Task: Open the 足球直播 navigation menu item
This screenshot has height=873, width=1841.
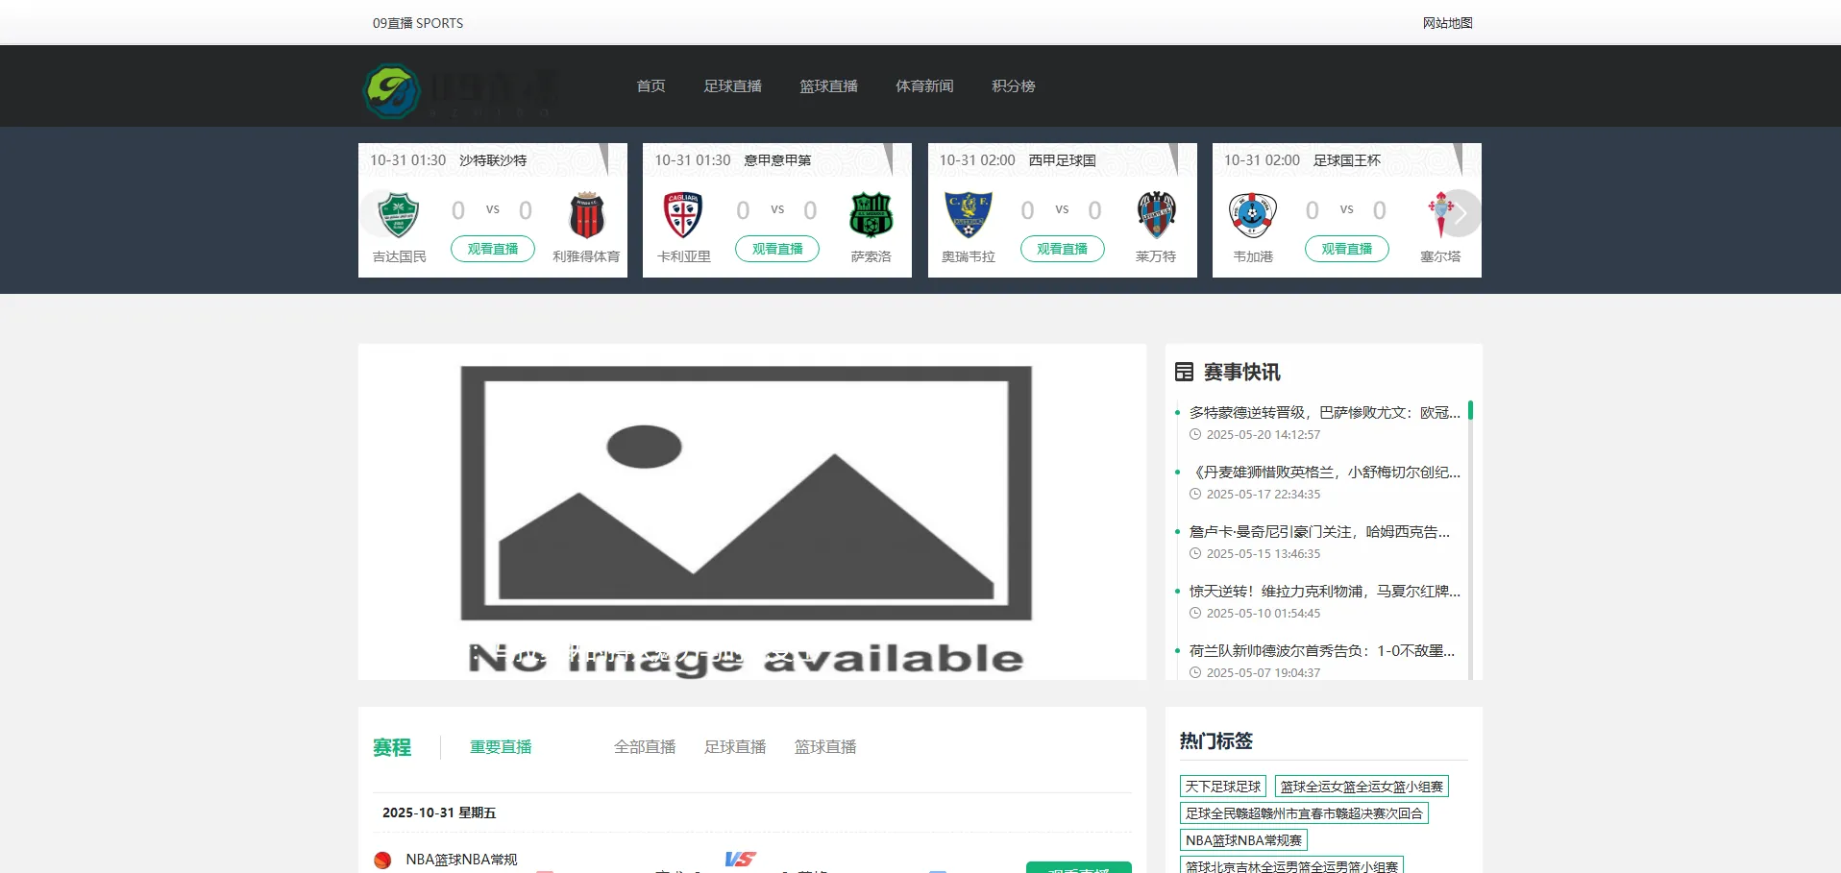Action: coord(732,86)
